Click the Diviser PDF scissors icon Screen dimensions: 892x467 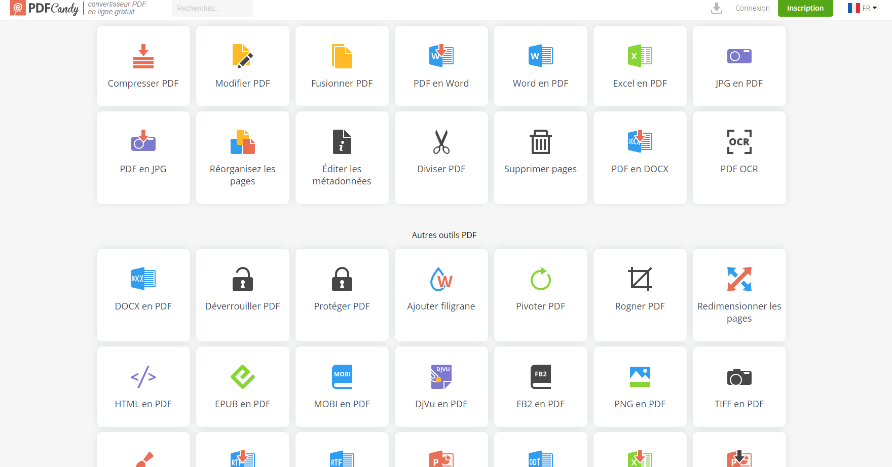point(441,142)
